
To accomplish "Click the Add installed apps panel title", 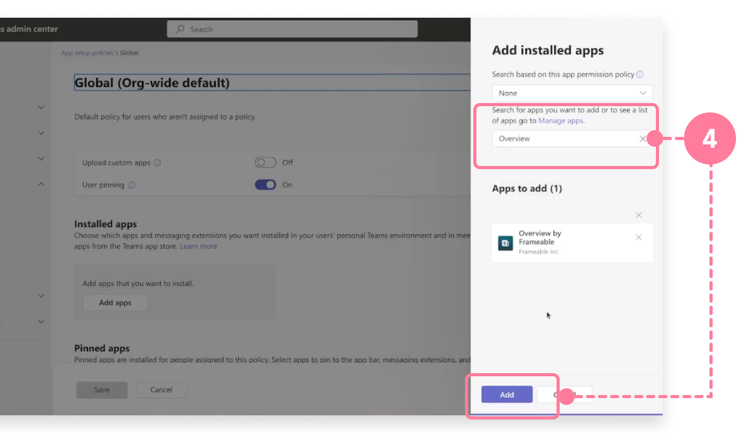I will pos(548,50).
